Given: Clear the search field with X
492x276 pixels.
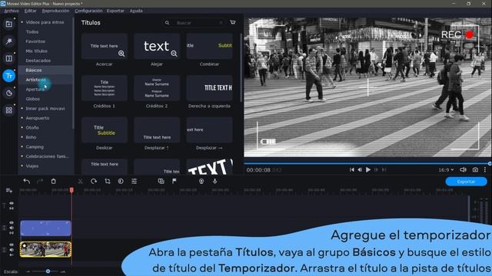Looking at the screenshot, I should [x=221, y=23].
